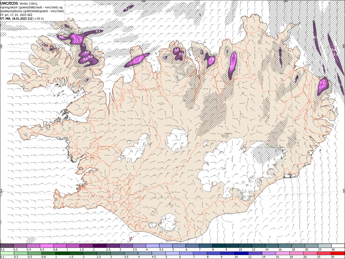This screenshot has width=345, height=259.
Task: Click the round Hofsjökull glacier in central Iceland
Action: pos(177,140)
